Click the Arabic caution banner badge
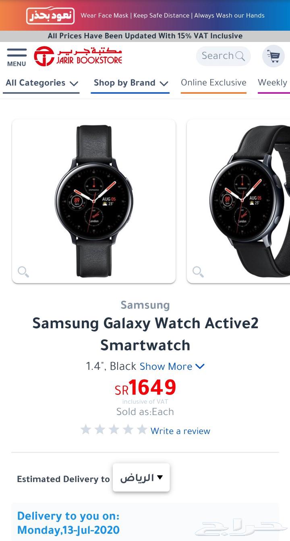The height and width of the screenshot is (541, 290). (x=50, y=15)
